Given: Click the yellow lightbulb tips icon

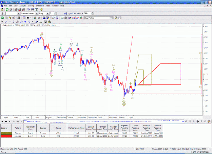Looking at the screenshot, I should coord(41,9).
